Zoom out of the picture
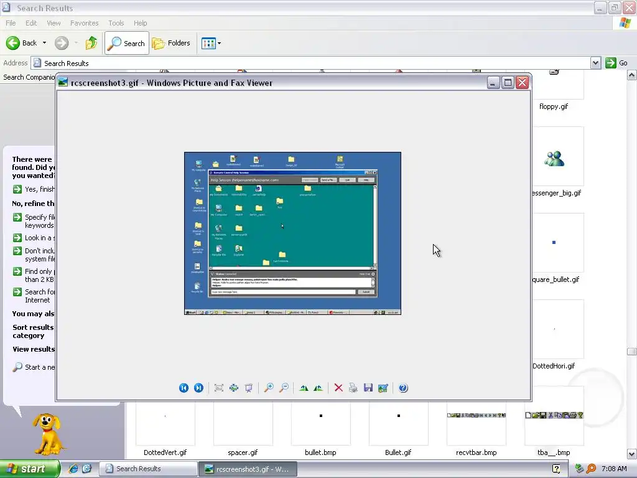Viewport: 637px width, 478px height. pos(284,388)
